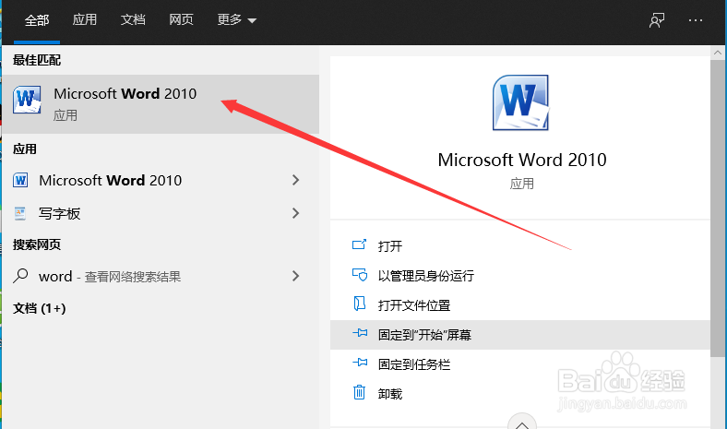Click the 写字板 WordPad icon

[20, 213]
